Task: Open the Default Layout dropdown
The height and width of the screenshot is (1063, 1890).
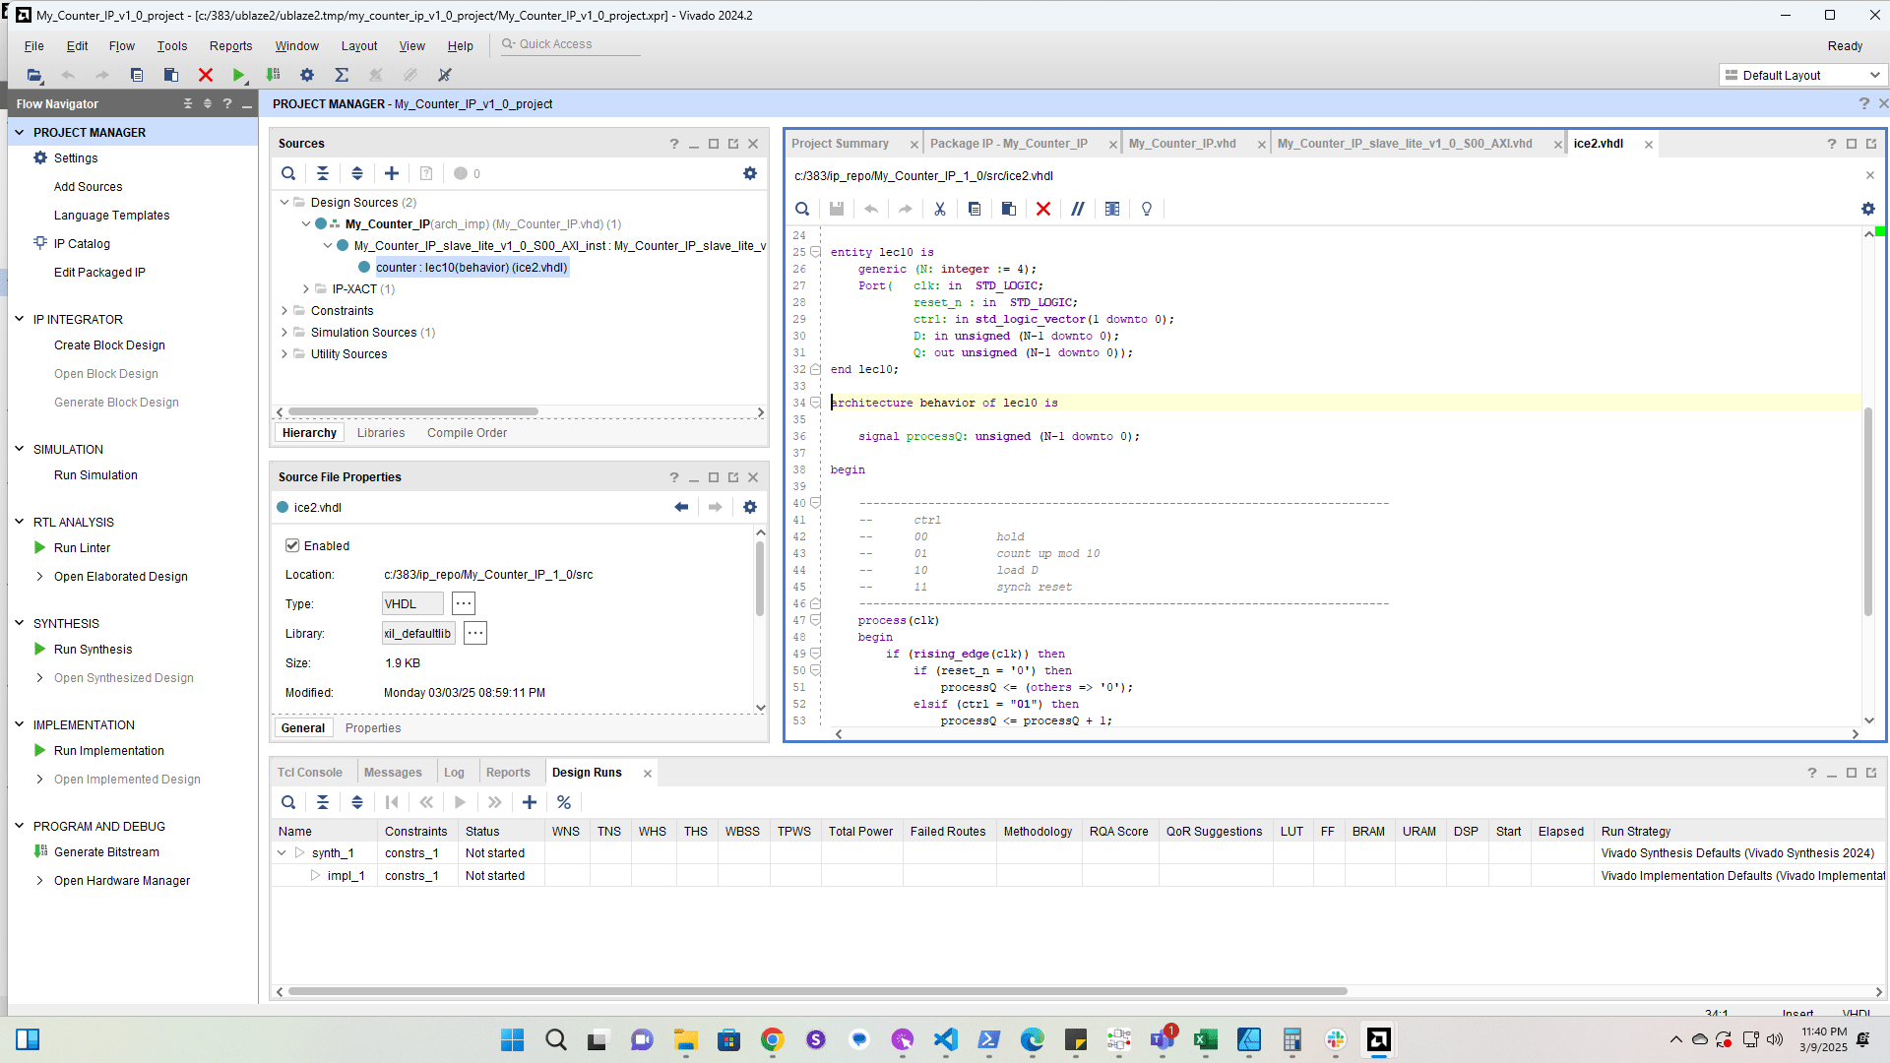Action: pyautogui.click(x=1803, y=75)
